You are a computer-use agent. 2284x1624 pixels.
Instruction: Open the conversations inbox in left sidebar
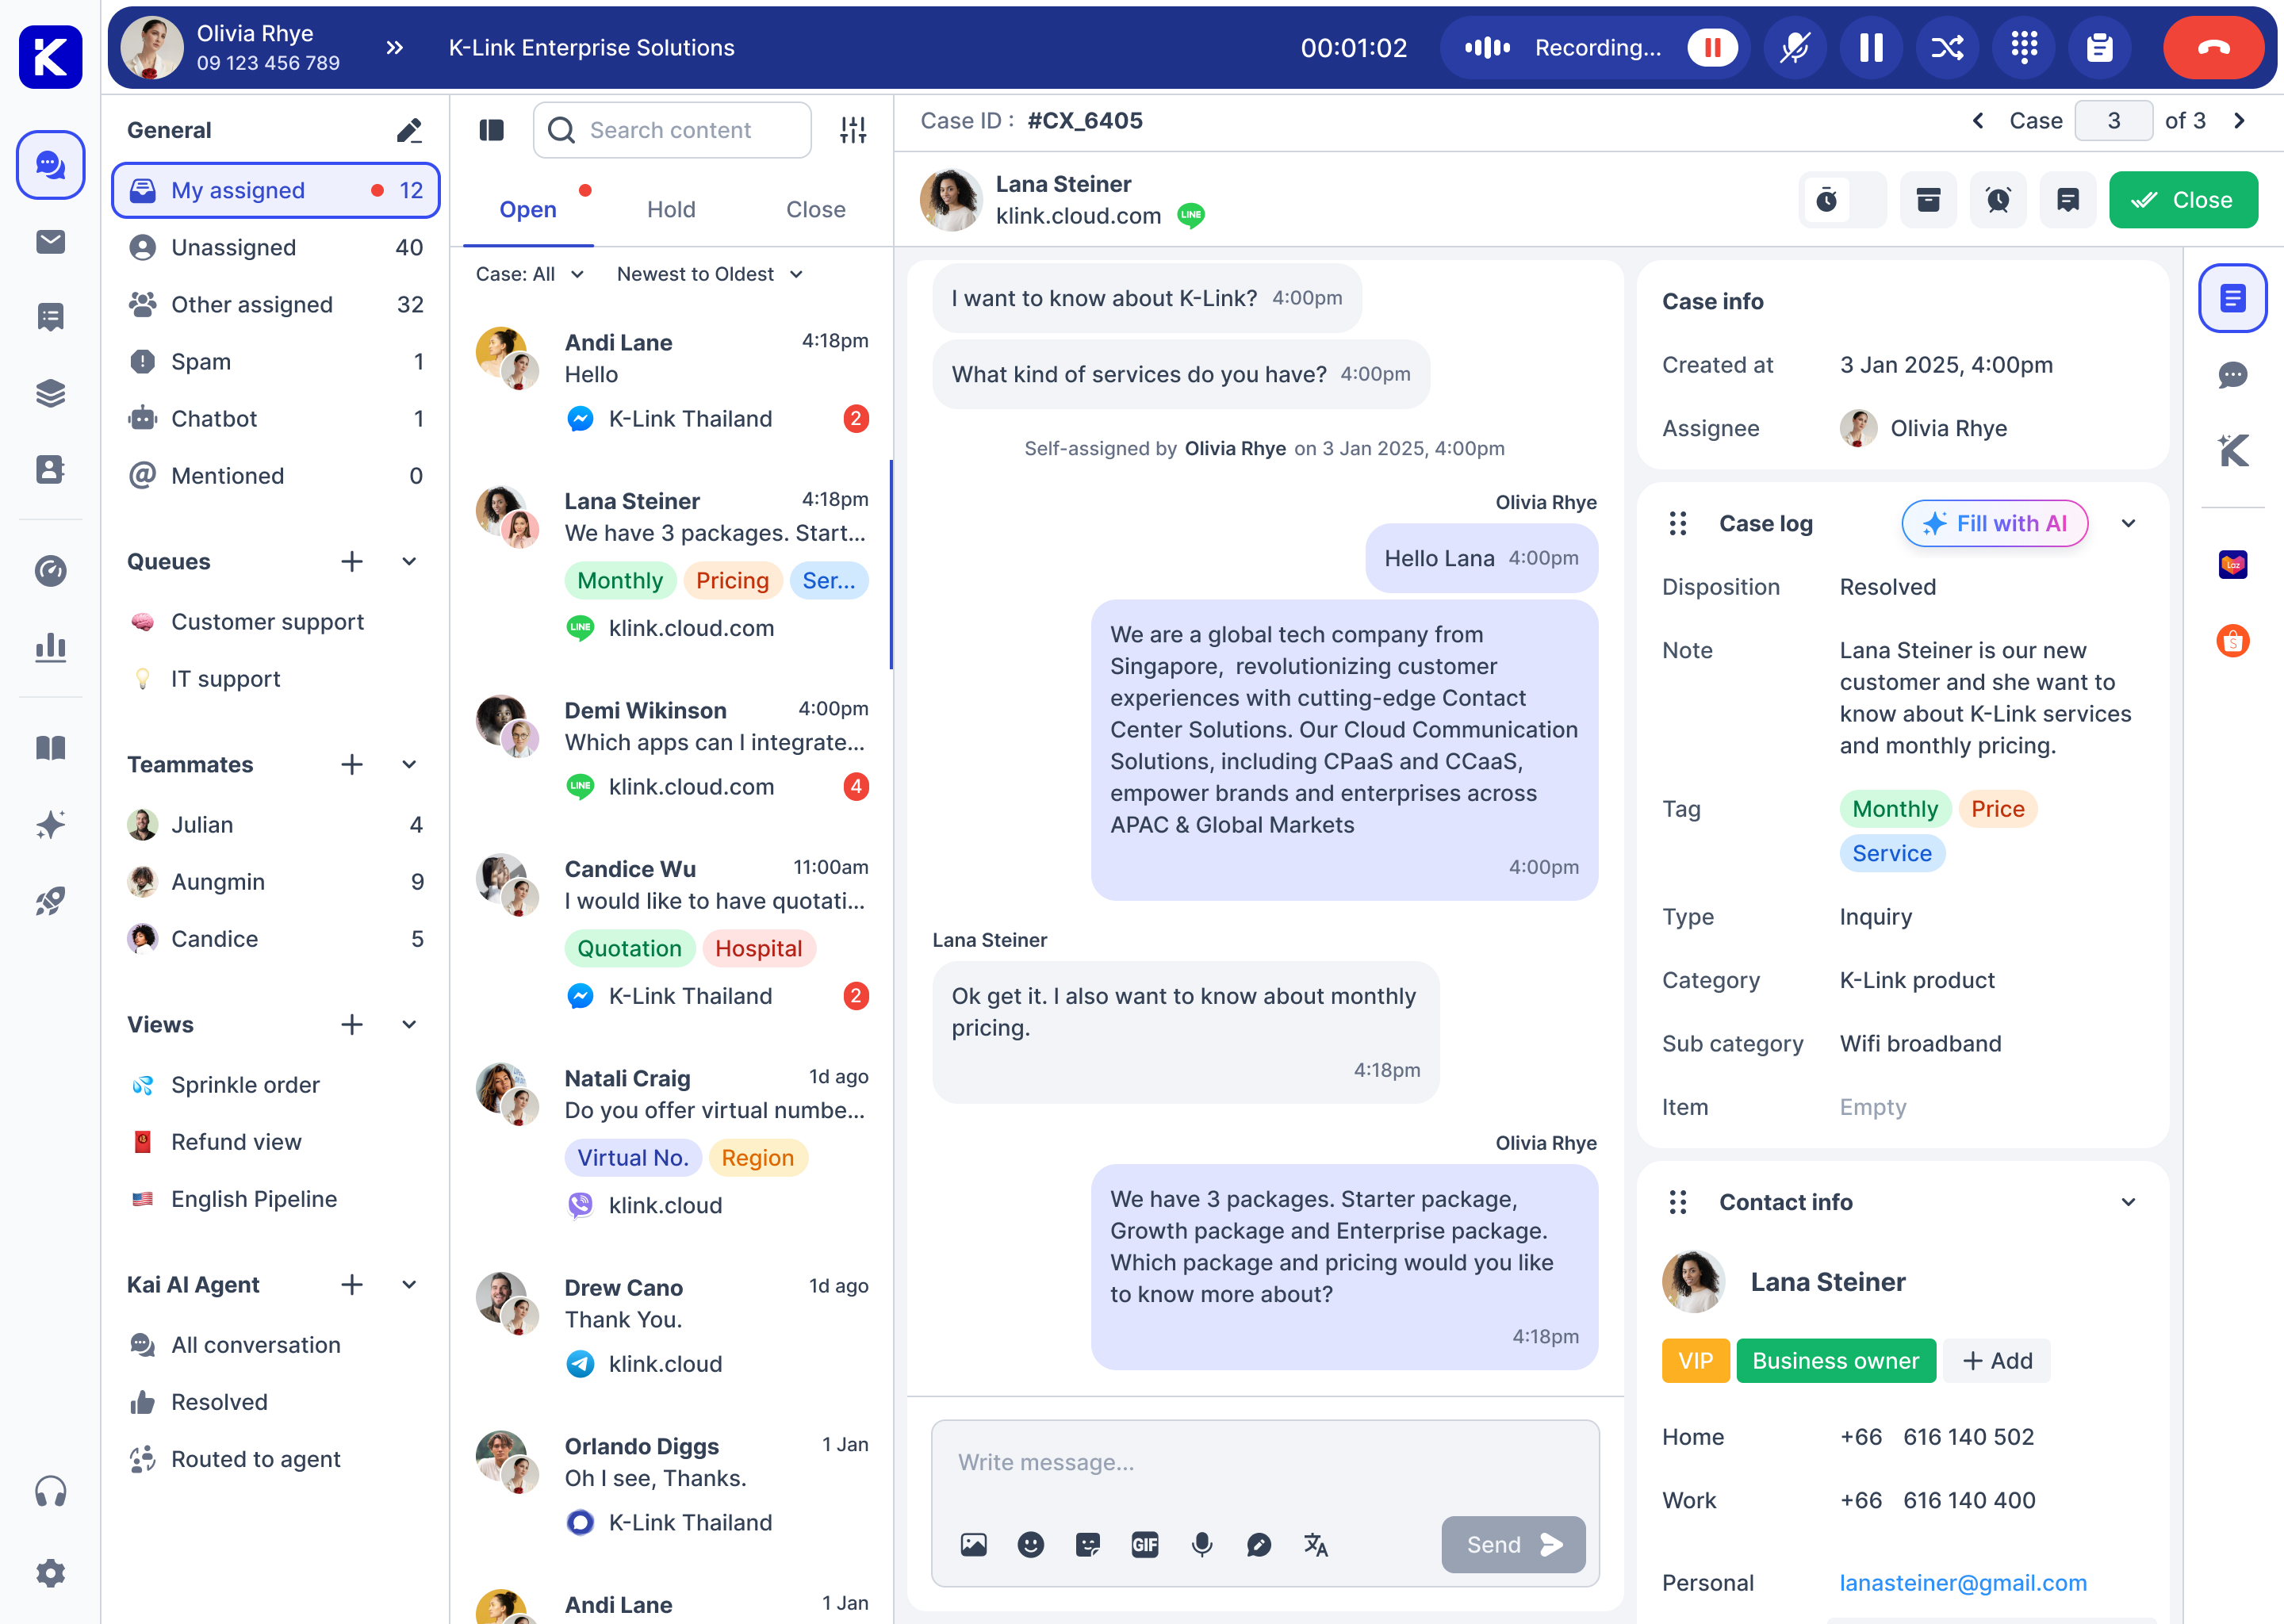50,164
